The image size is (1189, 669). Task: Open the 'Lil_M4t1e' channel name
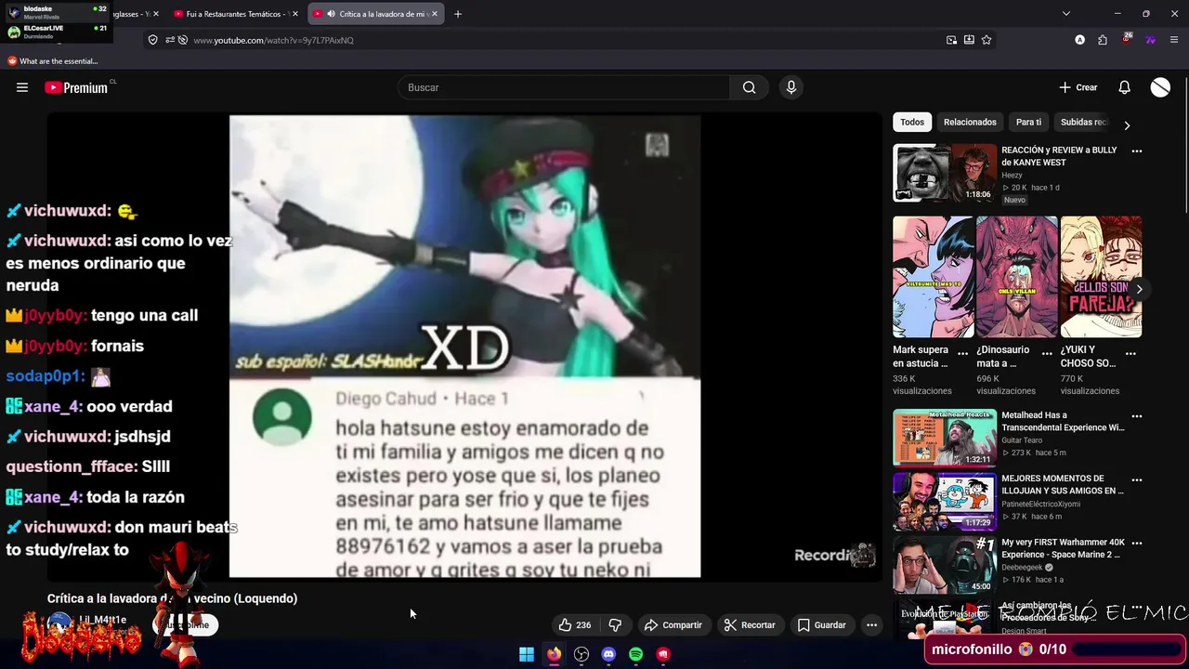tap(102, 620)
